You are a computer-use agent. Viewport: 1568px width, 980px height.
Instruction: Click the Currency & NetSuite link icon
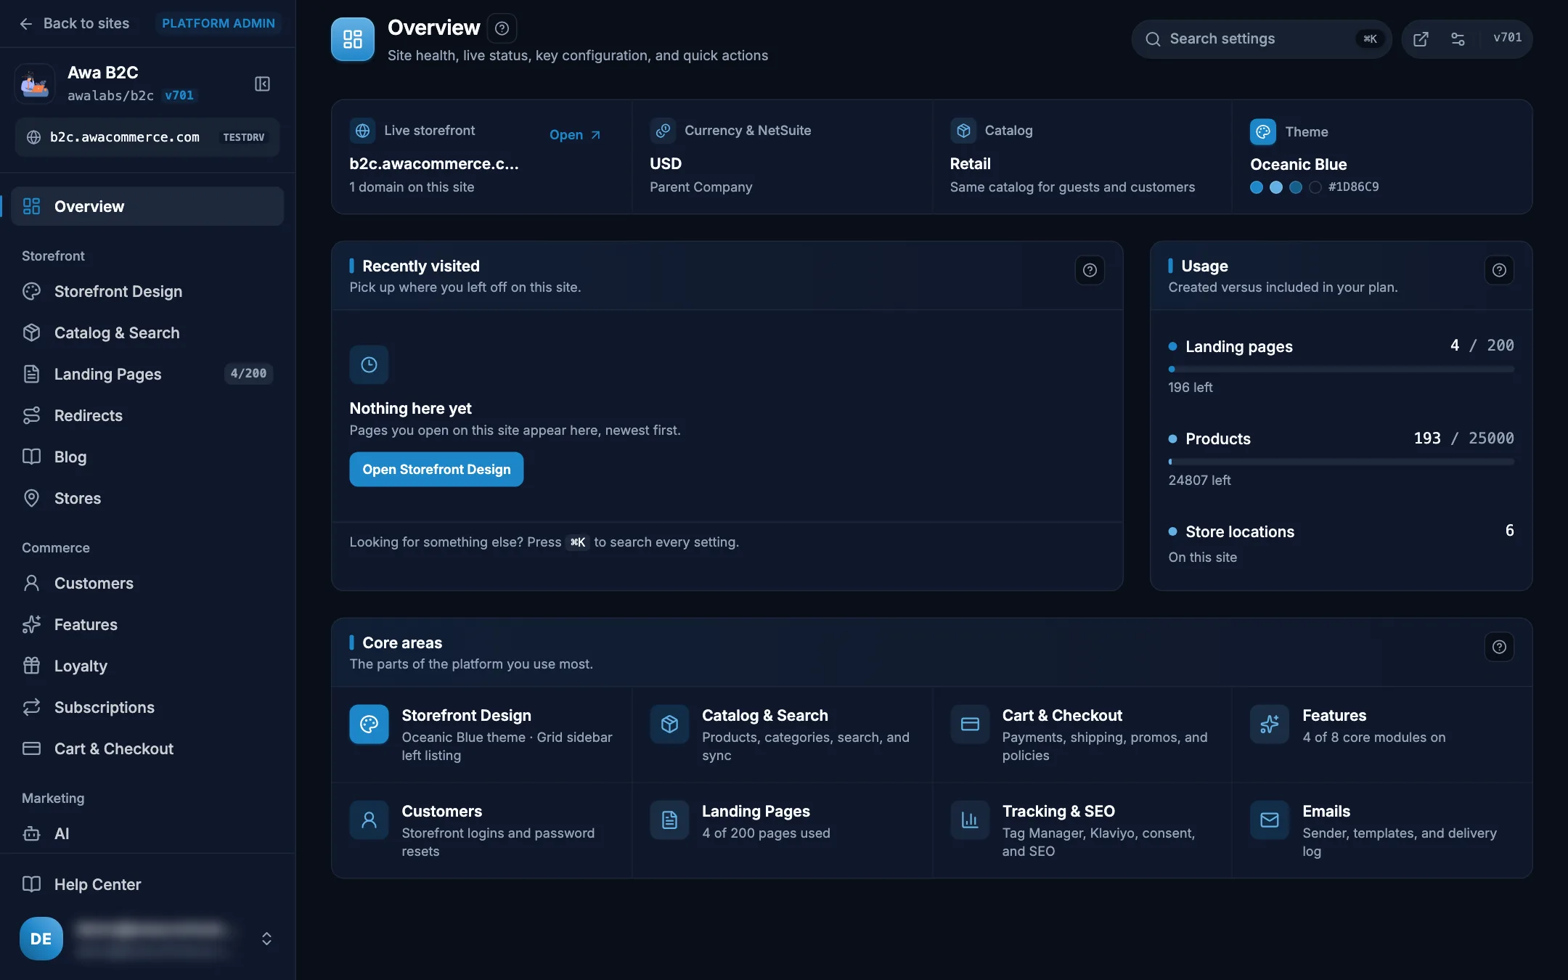point(663,131)
